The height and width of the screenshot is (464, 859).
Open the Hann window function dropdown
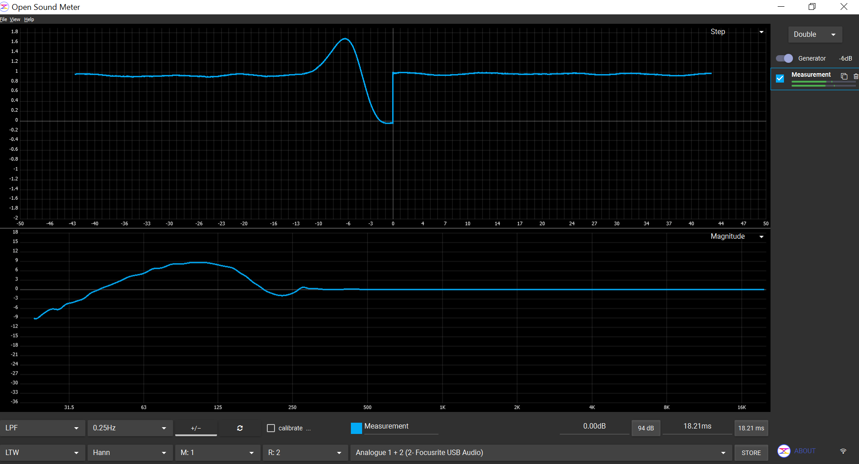point(130,453)
